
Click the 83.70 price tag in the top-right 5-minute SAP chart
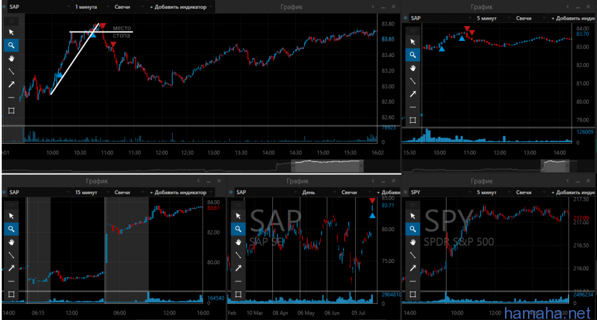583,33
